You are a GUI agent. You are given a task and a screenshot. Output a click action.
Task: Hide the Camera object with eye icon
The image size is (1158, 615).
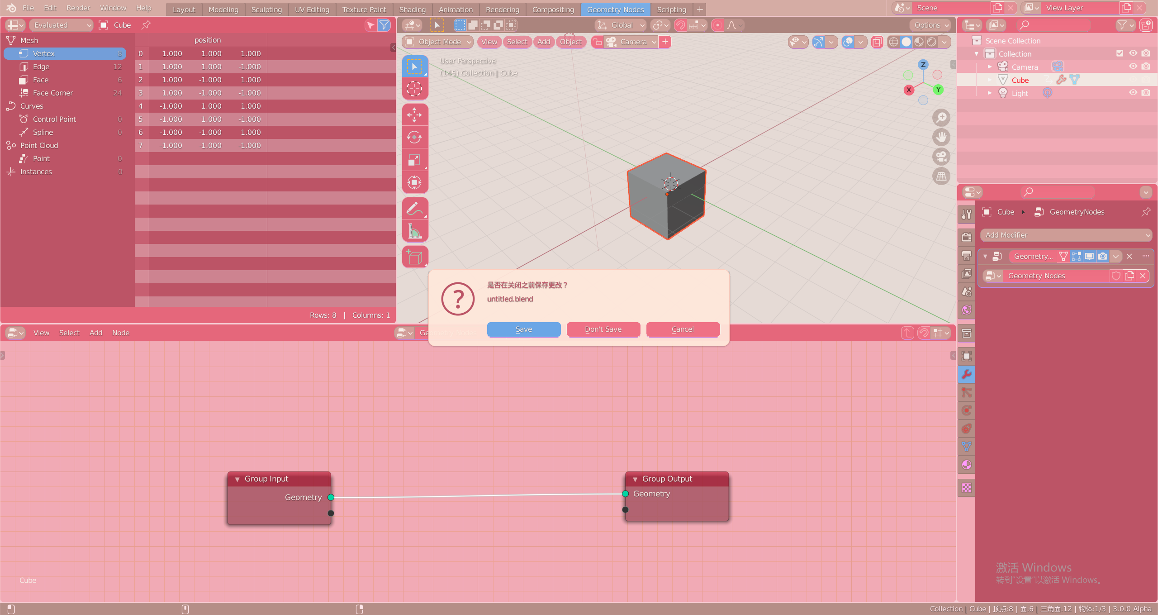click(x=1133, y=67)
